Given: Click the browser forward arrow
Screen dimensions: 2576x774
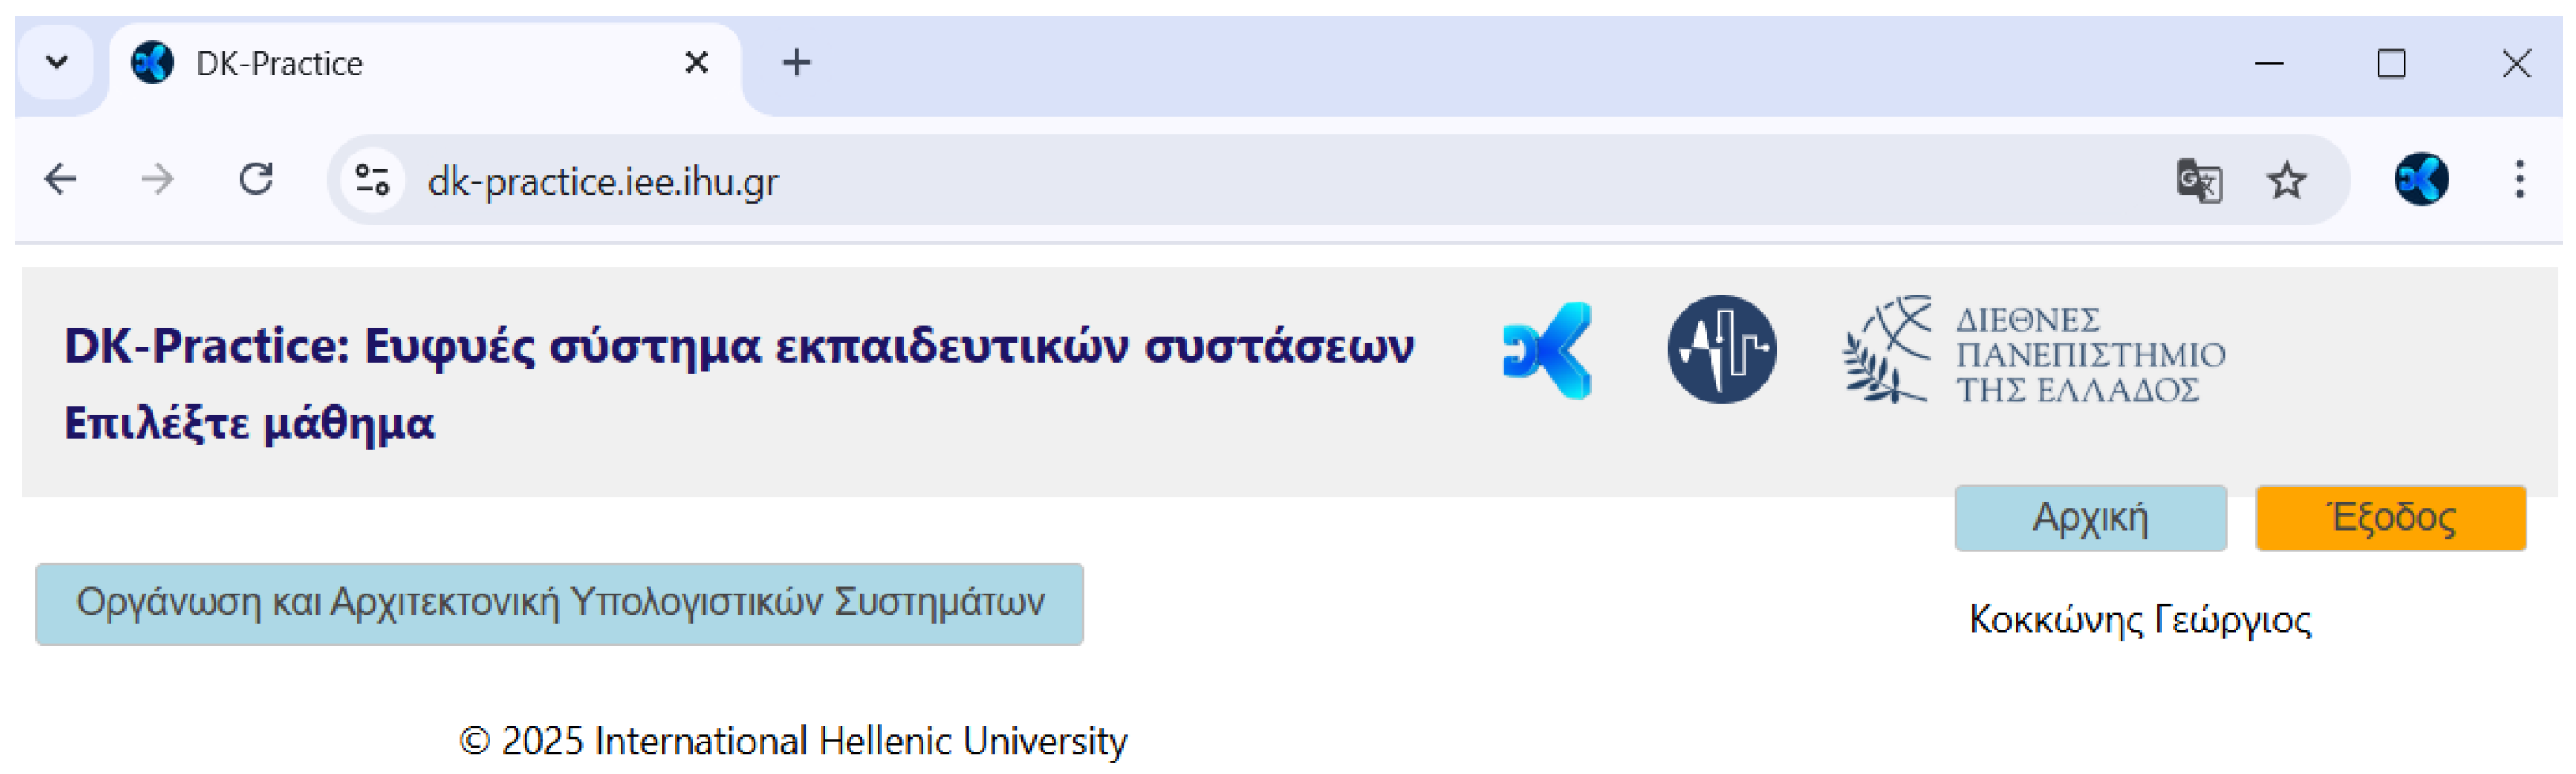Looking at the screenshot, I should [x=157, y=180].
